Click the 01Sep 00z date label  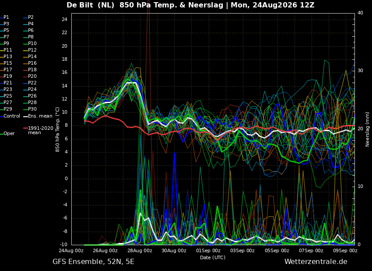coord(208,250)
